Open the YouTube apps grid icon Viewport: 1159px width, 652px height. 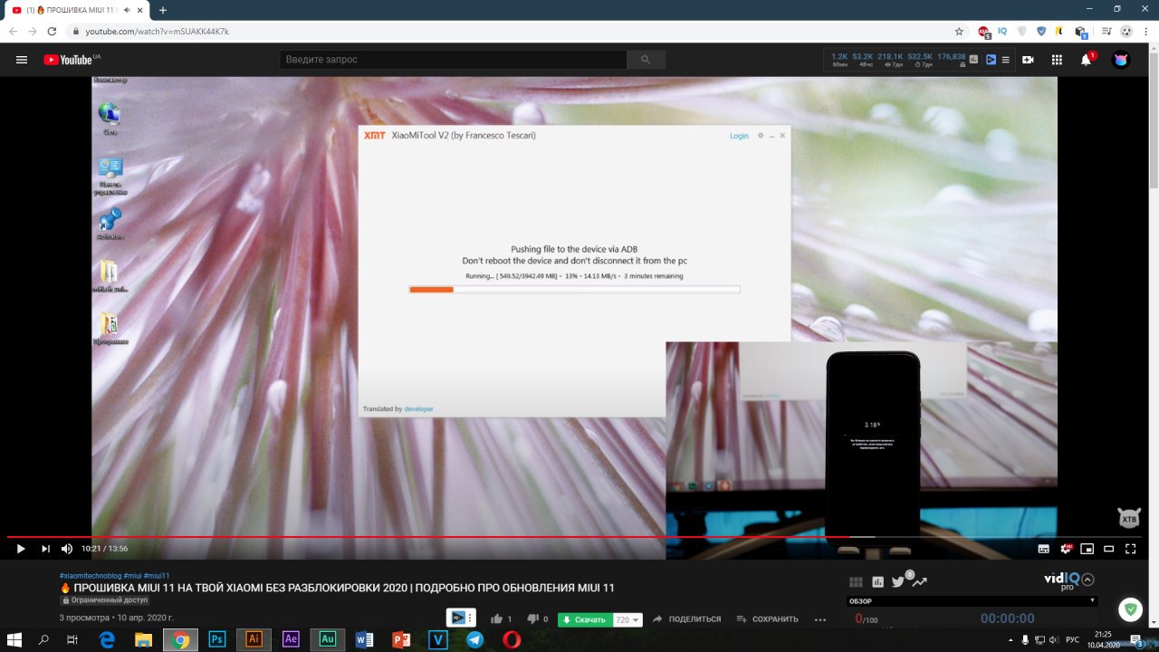click(x=1057, y=60)
